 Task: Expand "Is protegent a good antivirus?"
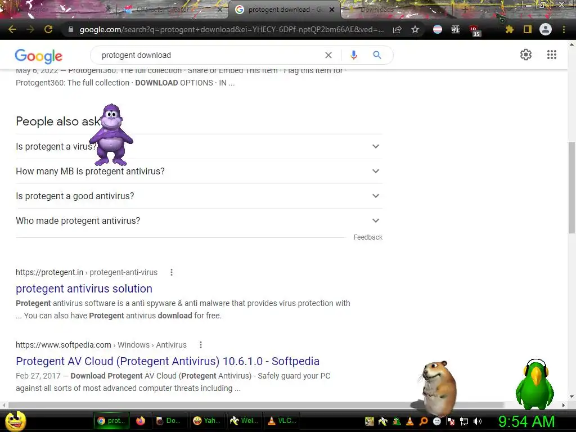199,196
